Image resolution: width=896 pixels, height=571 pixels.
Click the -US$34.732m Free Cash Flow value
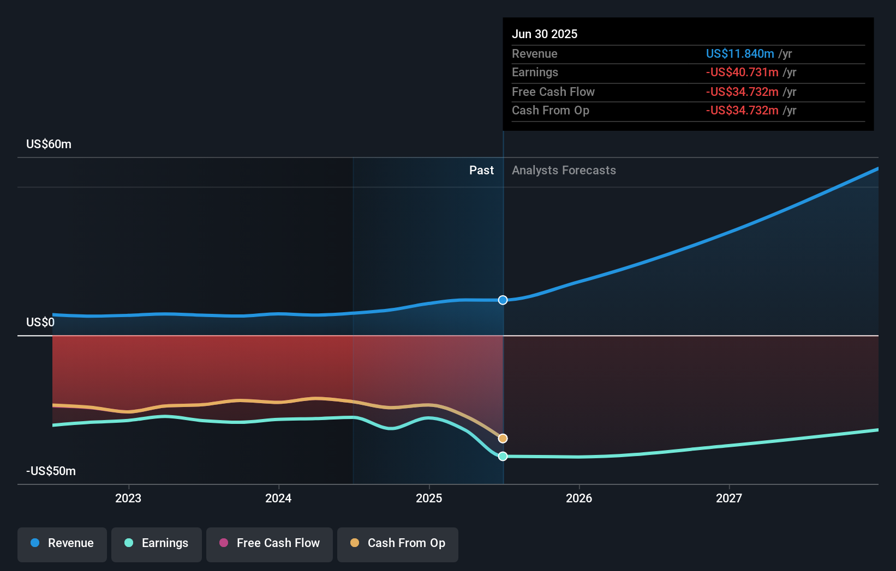click(x=743, y=92)
